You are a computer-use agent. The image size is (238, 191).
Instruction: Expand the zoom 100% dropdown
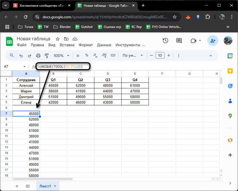[x=61, y=56]
